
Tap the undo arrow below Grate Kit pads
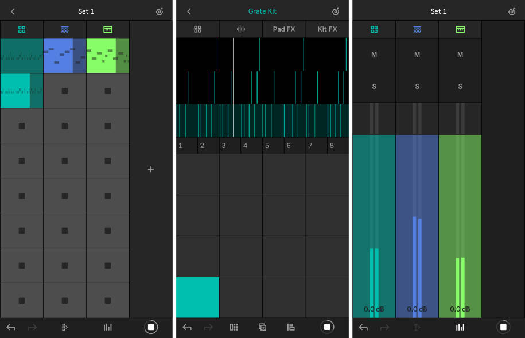pos(187,327)
